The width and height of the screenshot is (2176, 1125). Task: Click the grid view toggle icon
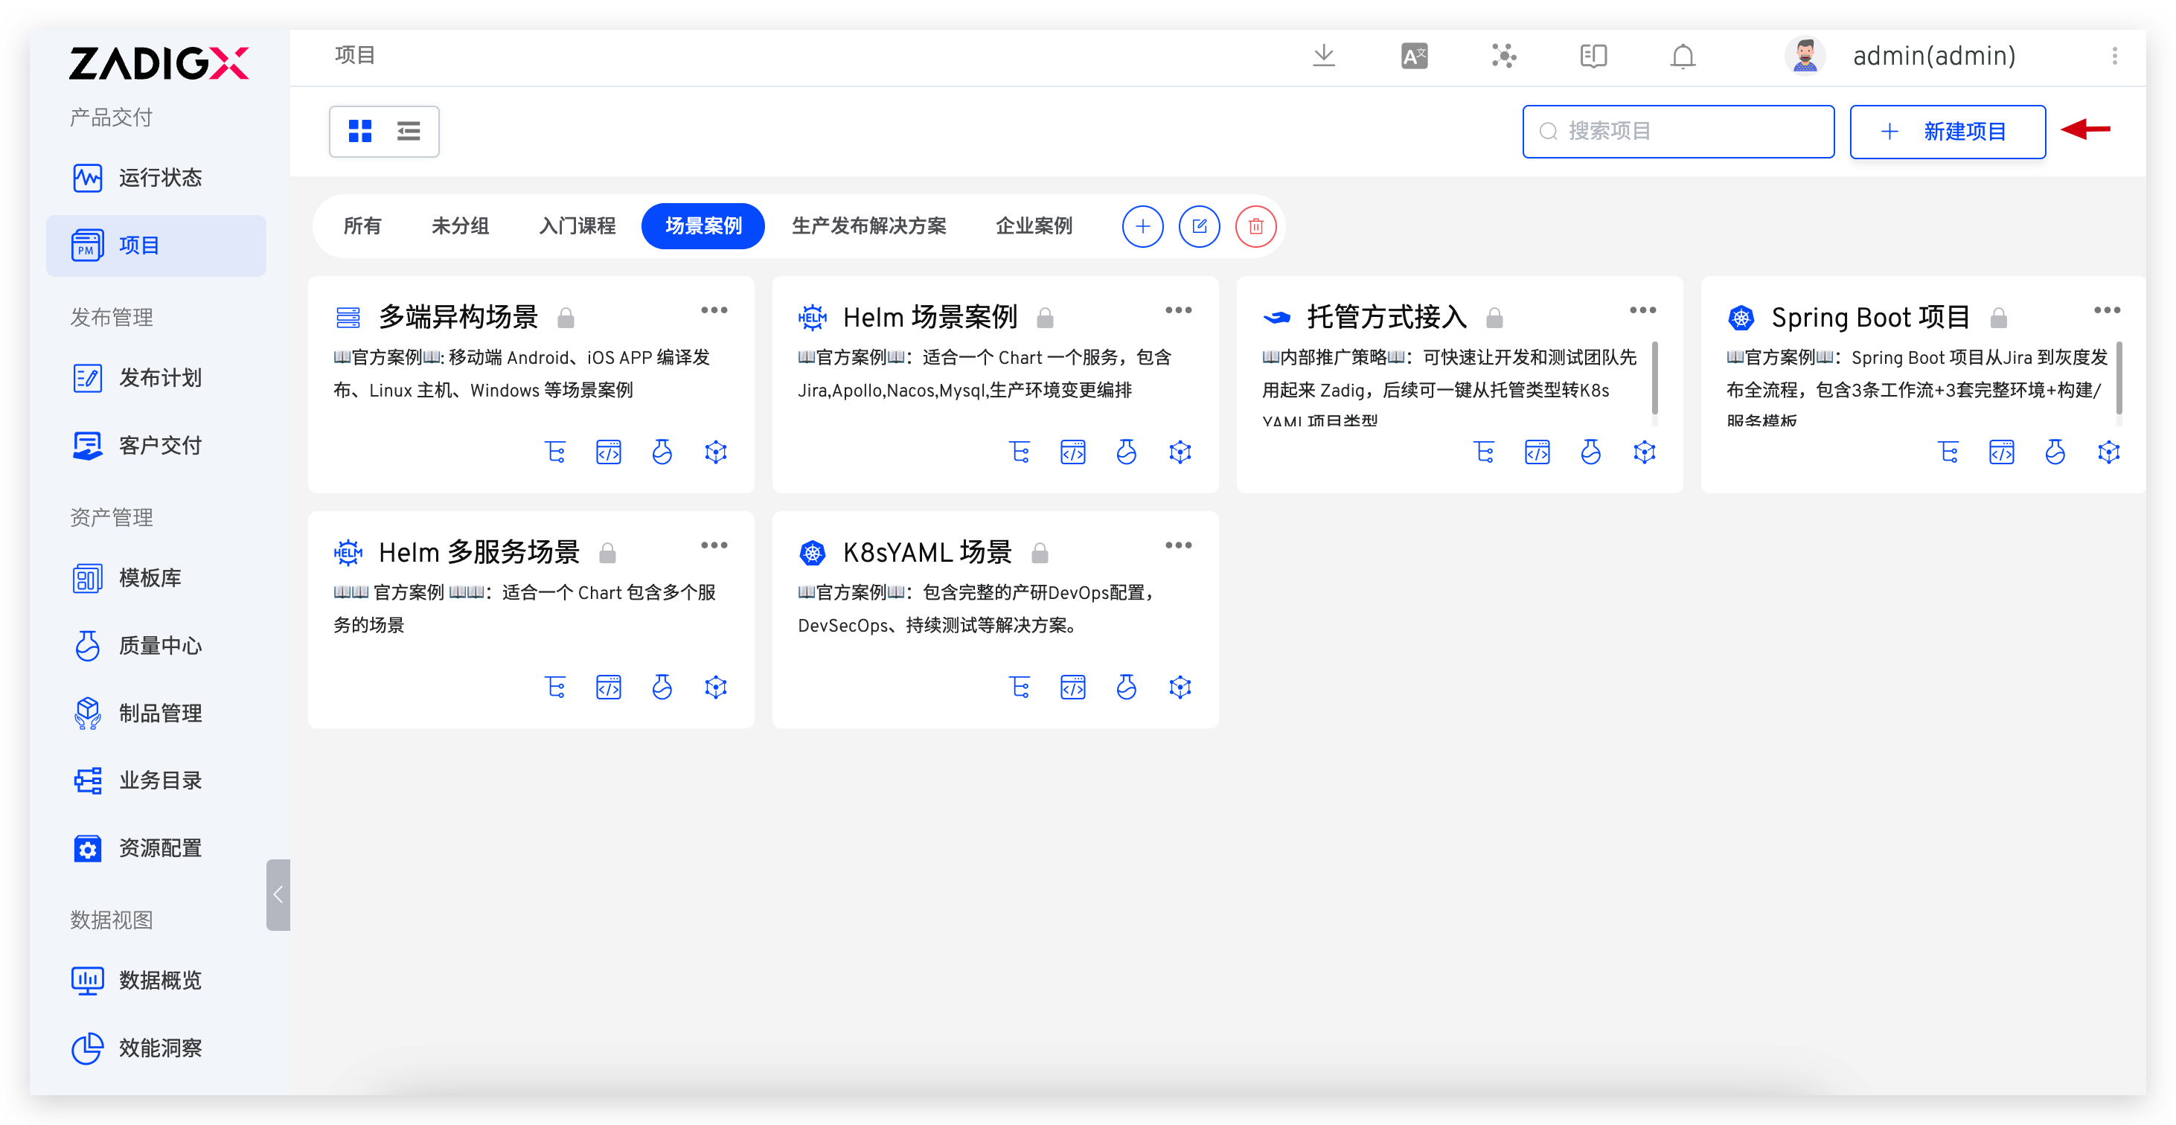pos(362,131)
